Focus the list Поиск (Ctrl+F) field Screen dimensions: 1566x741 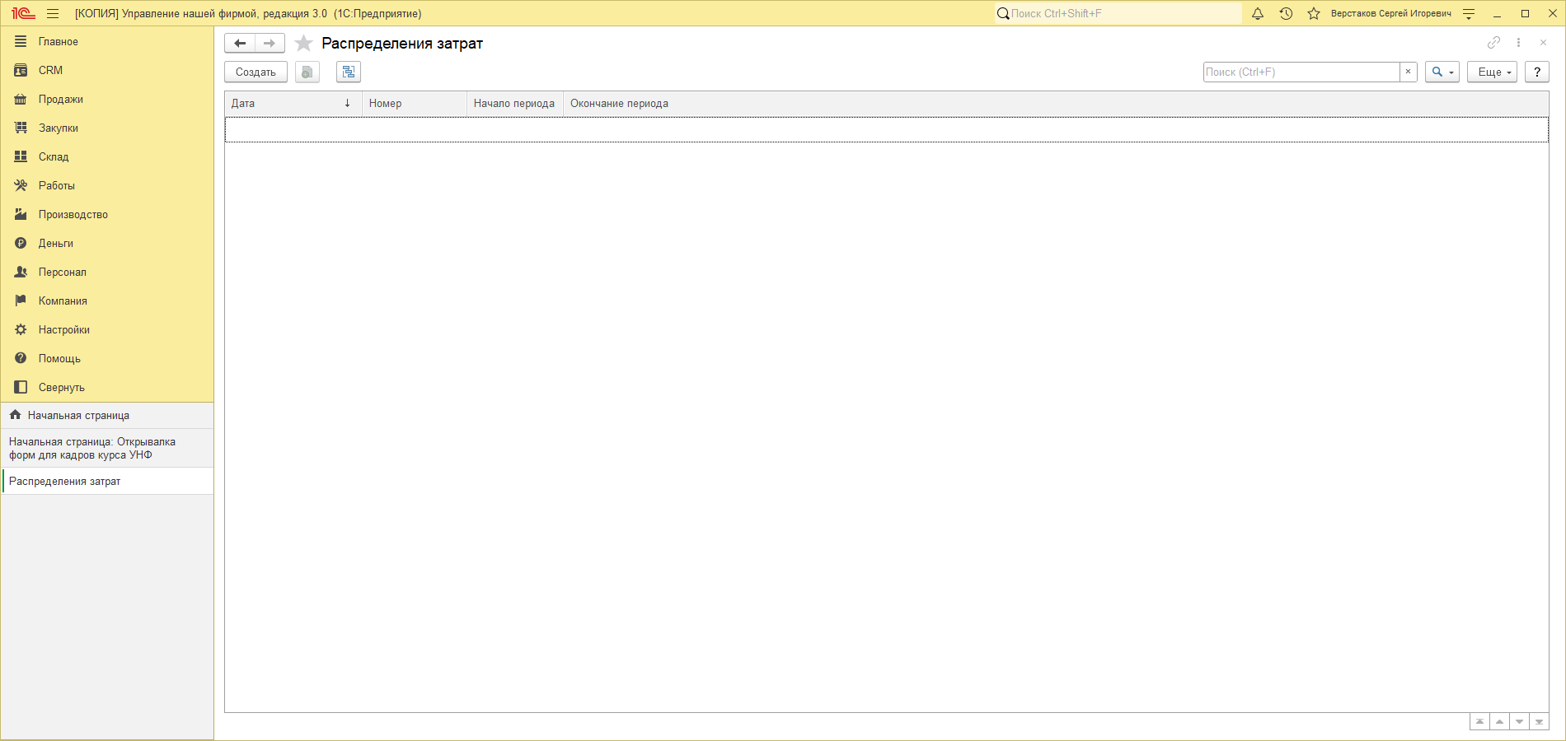(x=1301, y=72)
